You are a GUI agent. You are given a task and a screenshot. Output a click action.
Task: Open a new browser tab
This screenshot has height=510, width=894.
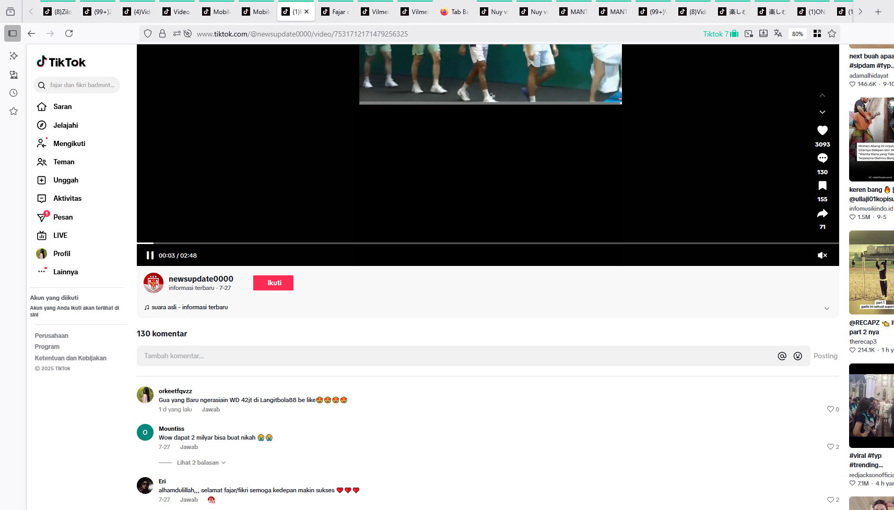[878, 11]
